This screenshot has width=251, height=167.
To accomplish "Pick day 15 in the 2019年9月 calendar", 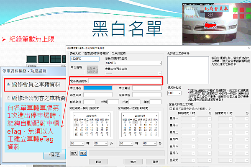I will click(x=76, y=130).
